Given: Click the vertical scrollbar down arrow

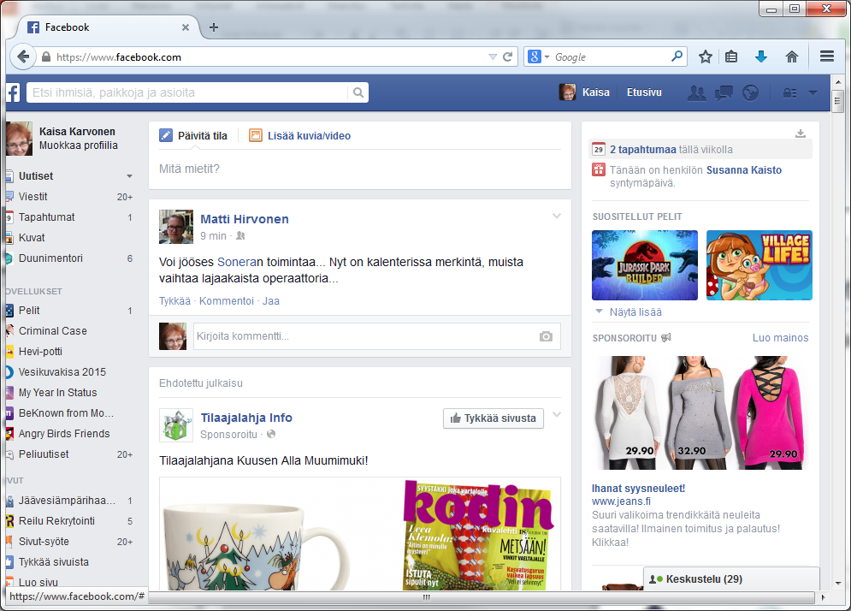Looking at the screenshot, I should pyautogui.click(x=838, y=584).
